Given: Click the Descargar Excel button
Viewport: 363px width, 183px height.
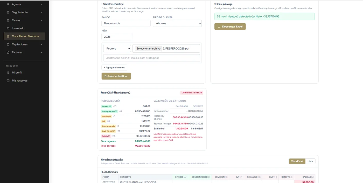Looking at the screenshot, I should (230, 27).
